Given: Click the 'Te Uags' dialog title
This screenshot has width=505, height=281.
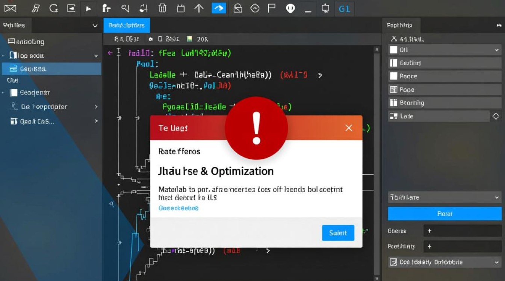Looking at the screenshot, I should 173,128.
